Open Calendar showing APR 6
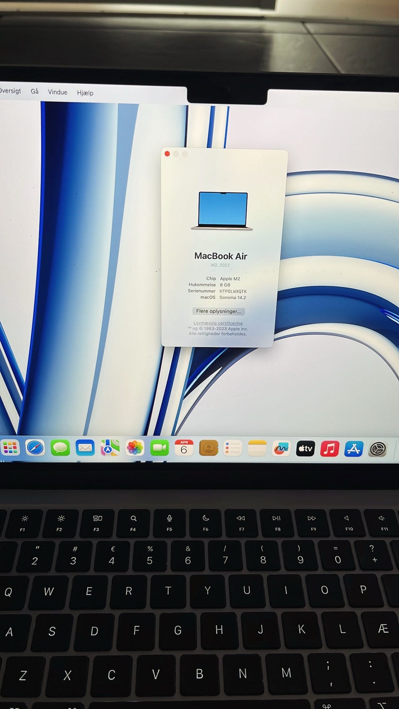 [184, 448]
